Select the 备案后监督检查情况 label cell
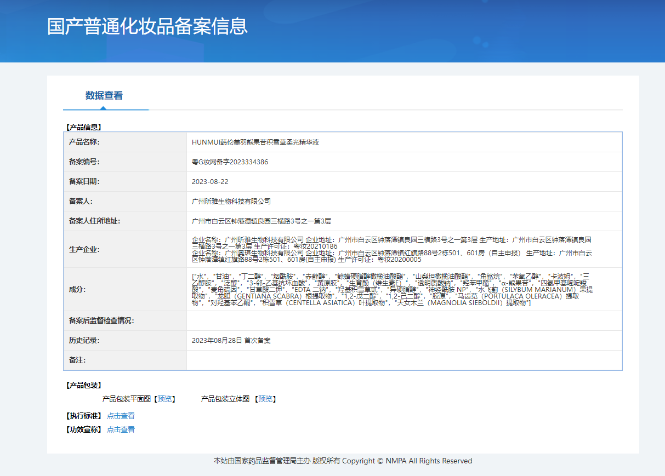 pyautogui.click(x=125, y=321)
